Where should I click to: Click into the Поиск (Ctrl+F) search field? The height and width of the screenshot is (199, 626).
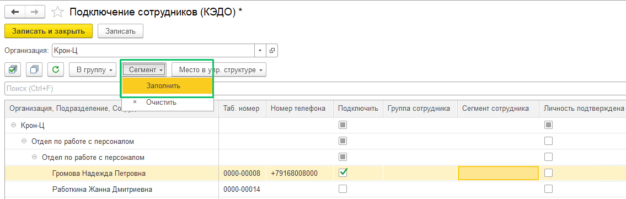315,89
